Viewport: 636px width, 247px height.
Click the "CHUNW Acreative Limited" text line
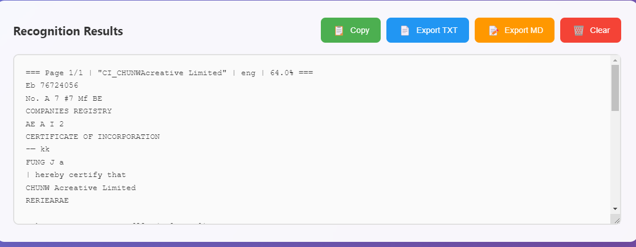(x=80, y=187)
